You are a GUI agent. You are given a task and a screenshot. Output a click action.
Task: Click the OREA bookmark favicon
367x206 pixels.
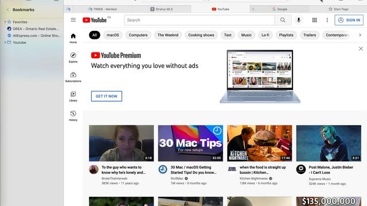9,29
